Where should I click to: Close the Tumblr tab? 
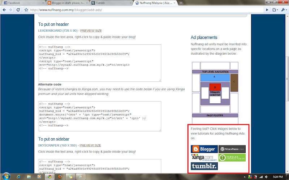pyautogui.click(x=131, y=3)
